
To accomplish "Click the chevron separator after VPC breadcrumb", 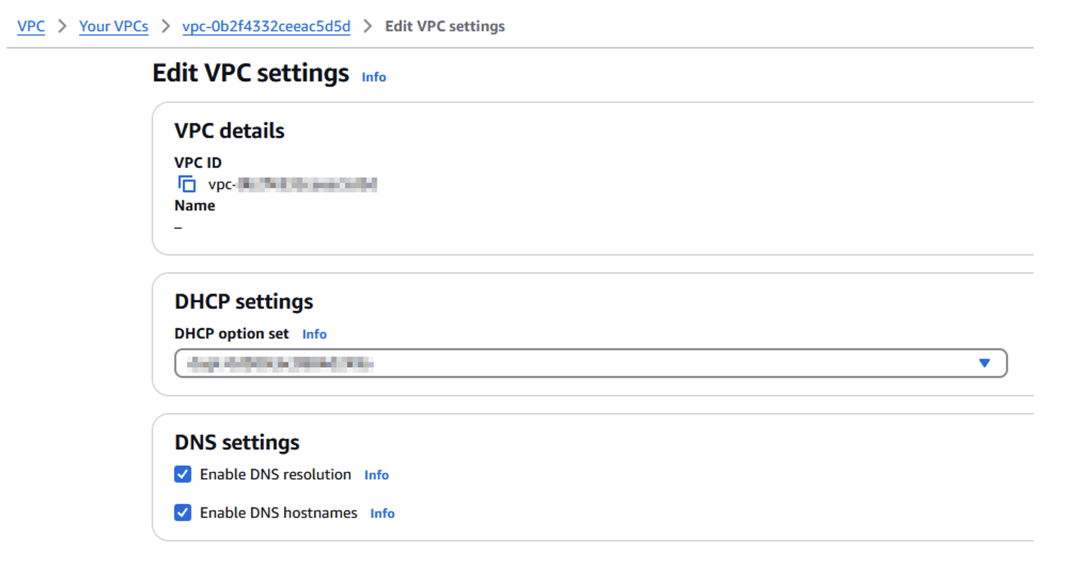I will 62,26.
